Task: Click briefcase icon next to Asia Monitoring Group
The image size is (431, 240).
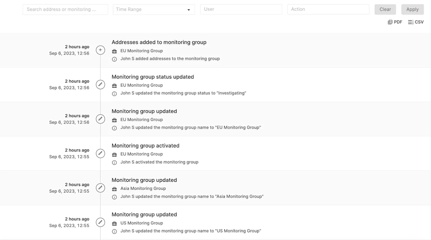Action: [x=114, y=189]
